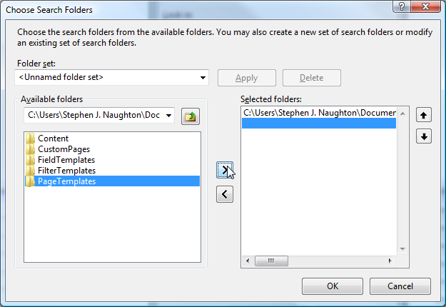Click the Apply button
The height and width of the screenshot is (307, 446).
coord(247,78)
